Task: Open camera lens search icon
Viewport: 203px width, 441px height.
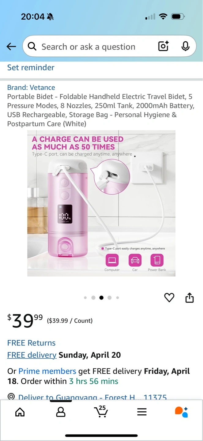Action: click(x=164, y=47)
